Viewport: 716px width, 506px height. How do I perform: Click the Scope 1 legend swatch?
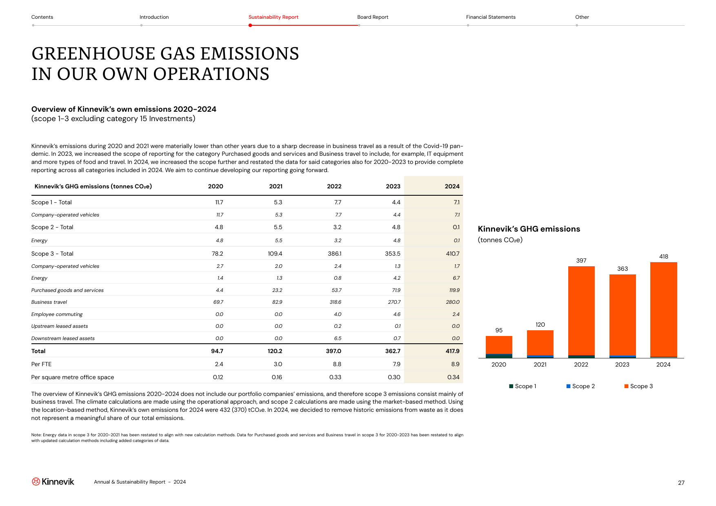(511, 386)
